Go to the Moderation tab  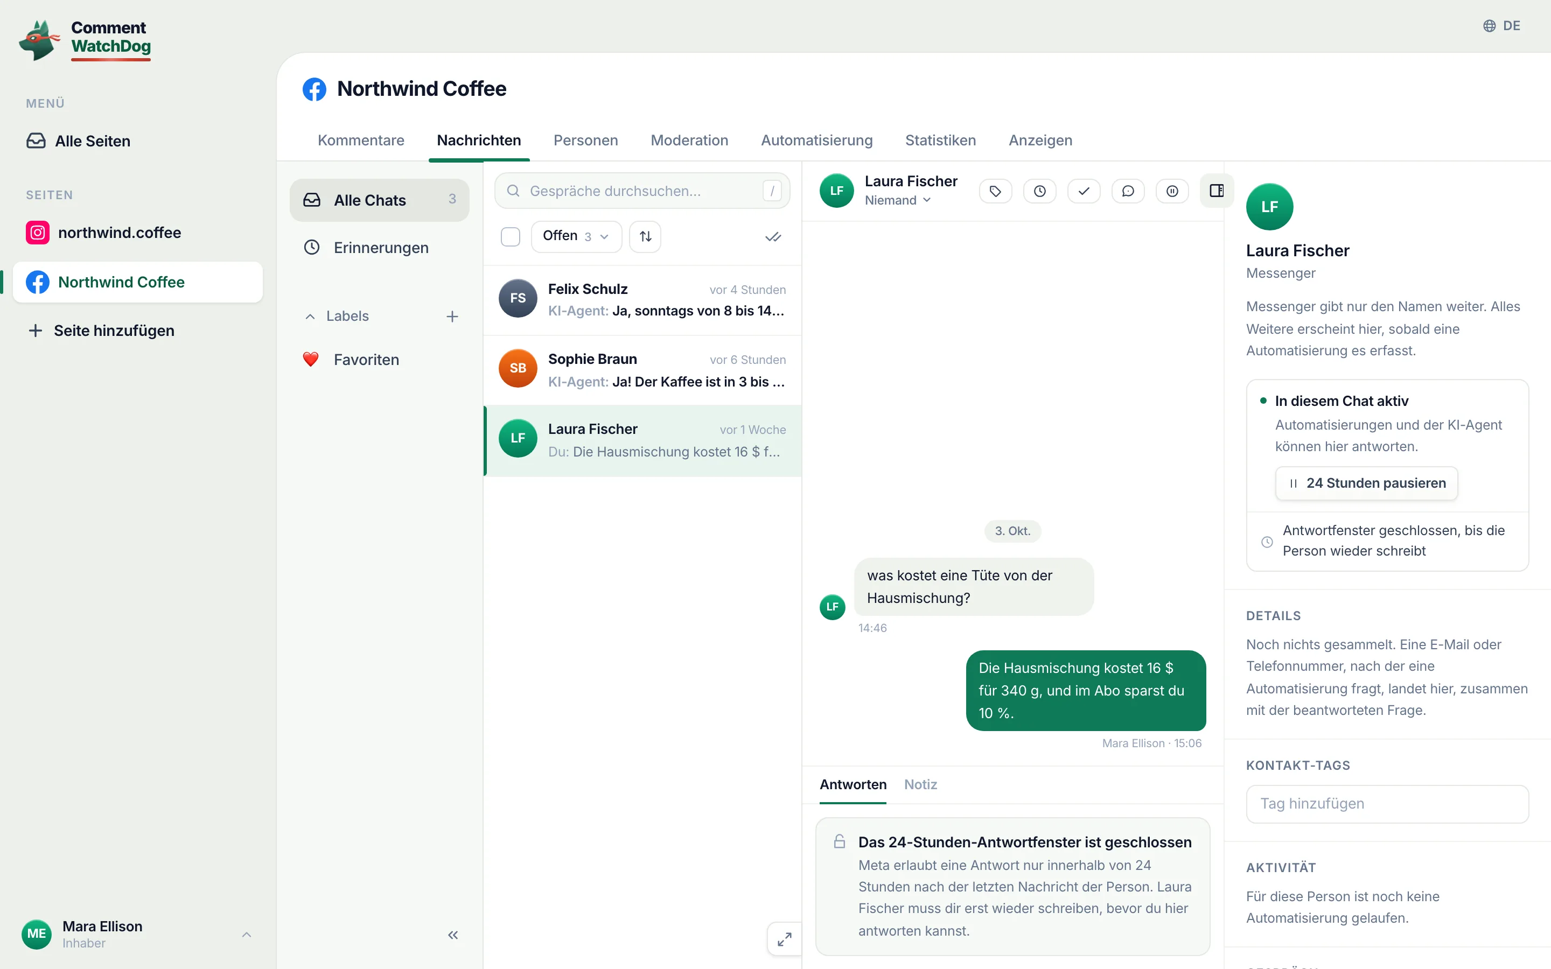pyautogui.click(x=689, y=141)
